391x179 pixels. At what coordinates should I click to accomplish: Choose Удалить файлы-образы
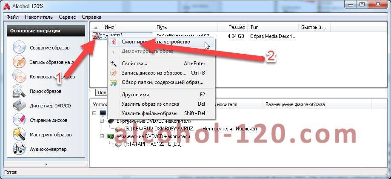coord(161,113)
